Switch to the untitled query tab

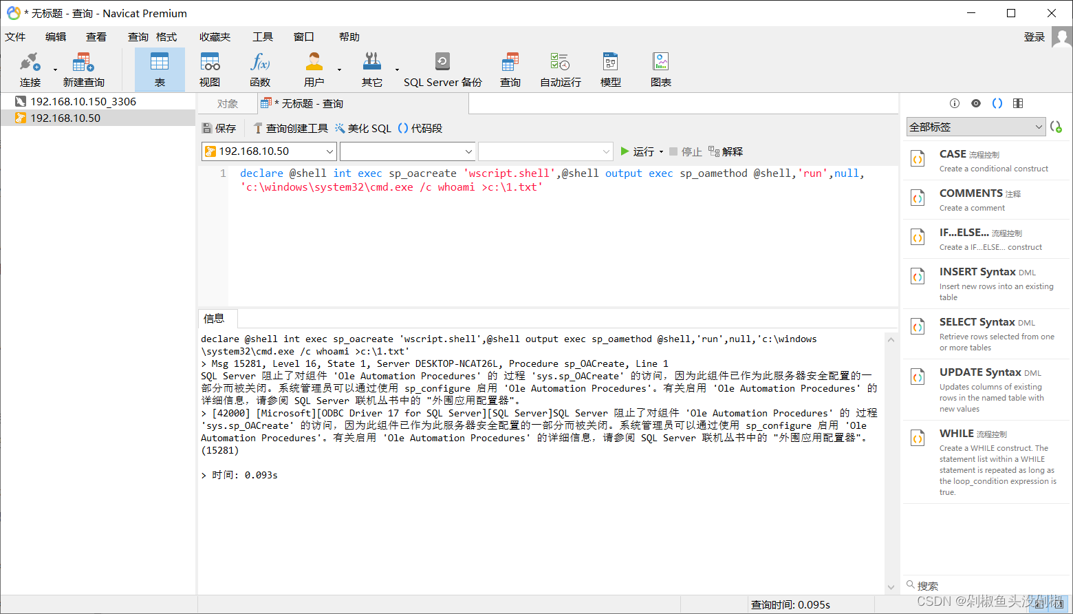click(363, 104)
